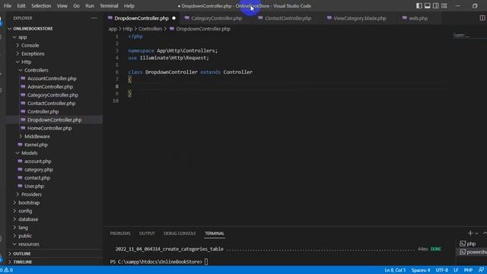Viewport: 487px width, 274px height.
Task: Open Selection menu
Action: [x=41, y=5]
